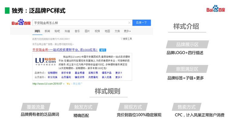Open the 会员福利 sublink

pos(66,77)
